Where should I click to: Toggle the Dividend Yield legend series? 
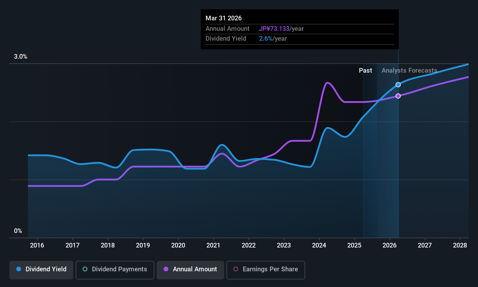(x=41, y=270)
